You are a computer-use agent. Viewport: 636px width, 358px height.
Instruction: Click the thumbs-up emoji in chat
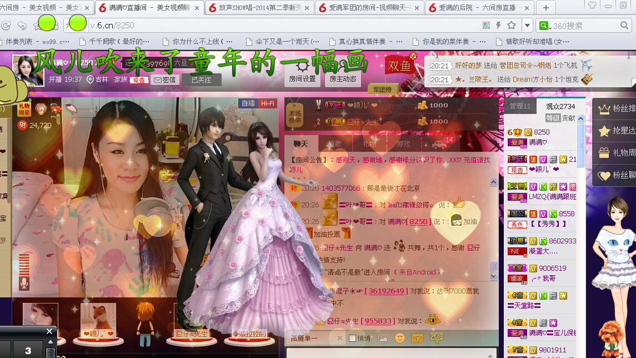tap(459, 202)
